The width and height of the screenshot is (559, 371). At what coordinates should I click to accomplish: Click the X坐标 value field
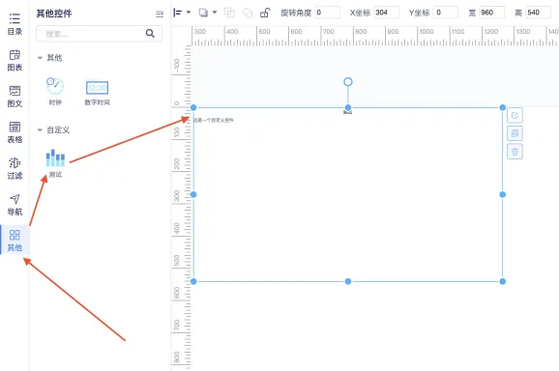[387, 13]
